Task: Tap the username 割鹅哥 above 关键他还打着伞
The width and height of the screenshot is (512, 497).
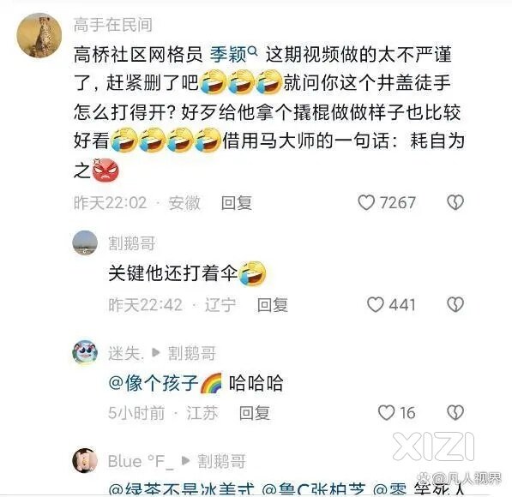Action: pos(131,243)
